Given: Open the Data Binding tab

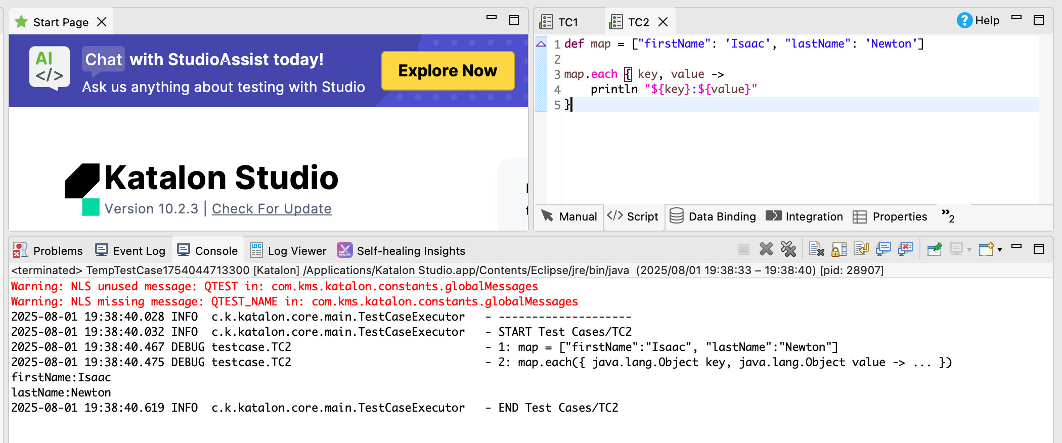Looking at the screenshot, I should [713, 216].
